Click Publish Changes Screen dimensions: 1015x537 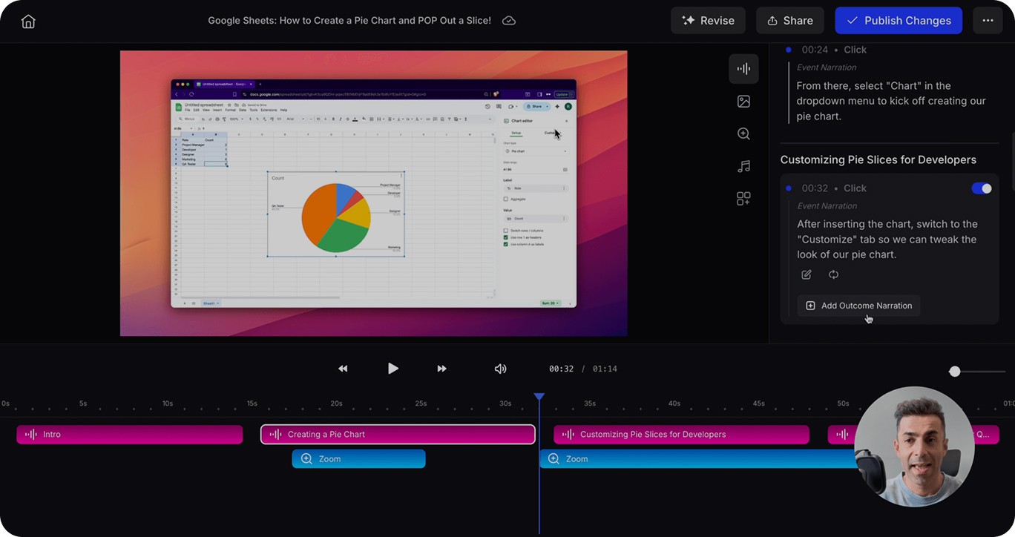(x=899, y=21)
